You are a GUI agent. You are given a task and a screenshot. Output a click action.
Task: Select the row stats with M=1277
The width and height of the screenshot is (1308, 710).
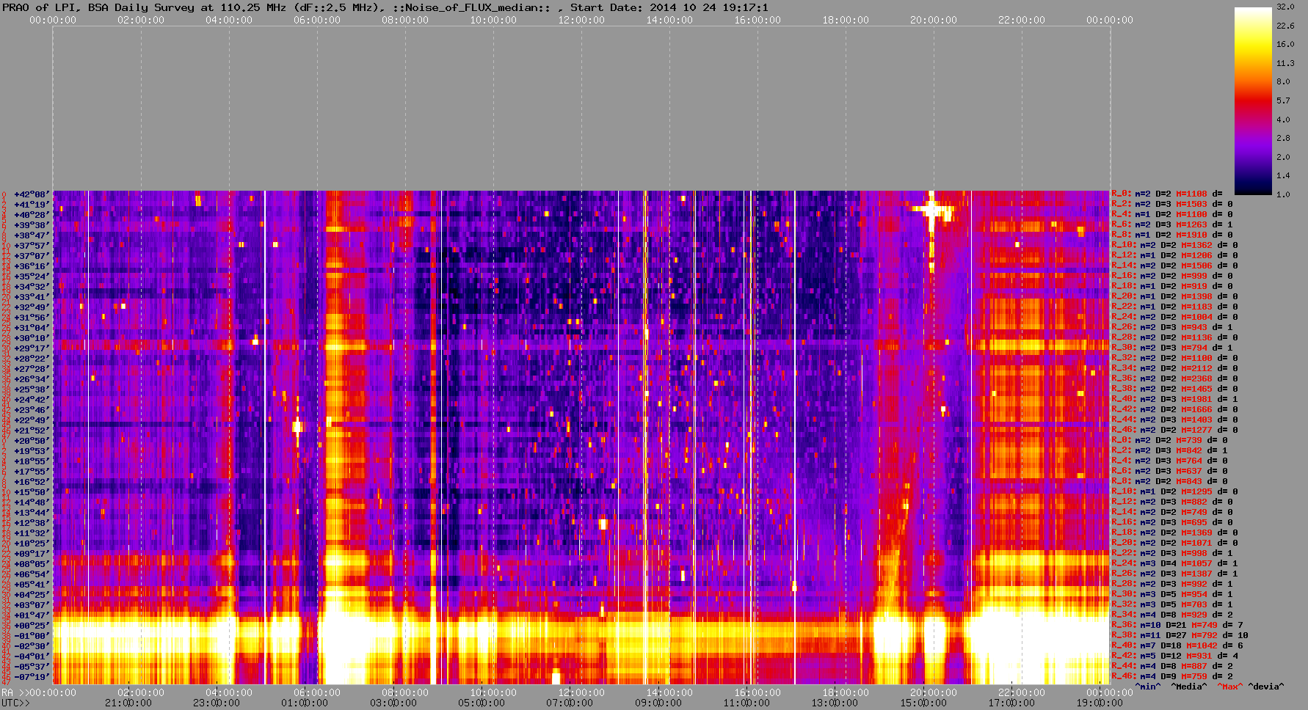(1174, 430)
